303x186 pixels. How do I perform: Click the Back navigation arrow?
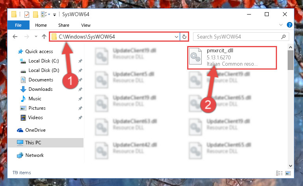pyautogui.click(x=15, y=37)
